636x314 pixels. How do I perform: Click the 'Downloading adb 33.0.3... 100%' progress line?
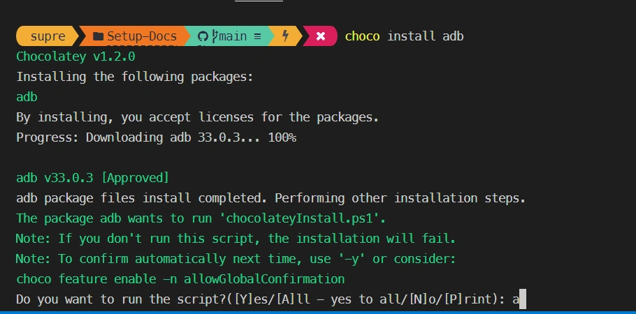[191, 137]
